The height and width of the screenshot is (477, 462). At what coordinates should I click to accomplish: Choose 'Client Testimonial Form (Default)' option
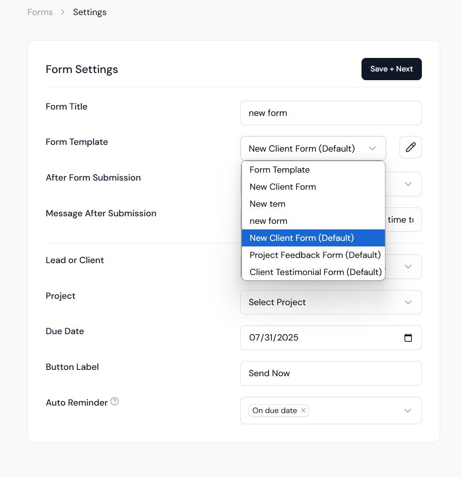click(x=313, y=272)
